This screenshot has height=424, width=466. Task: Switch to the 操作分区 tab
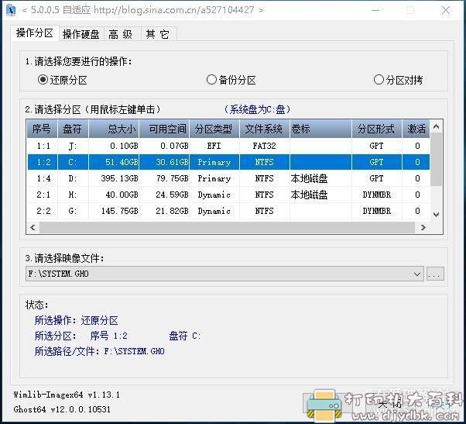click(35, 33)
